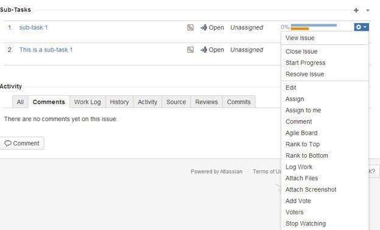
Task: Select Attach Screenshot from the menu
Action: [311, 190]
